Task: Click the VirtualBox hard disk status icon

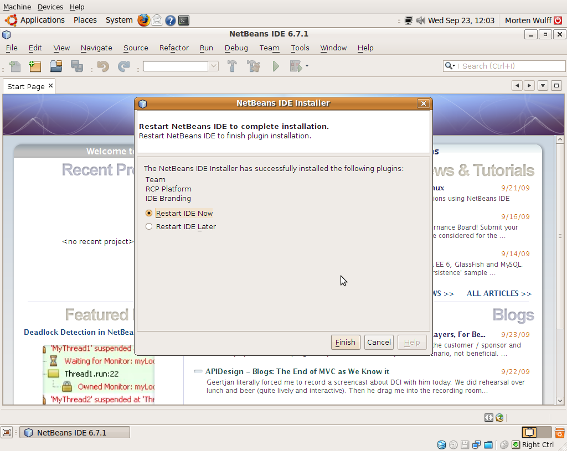Action: coord(441,444)
